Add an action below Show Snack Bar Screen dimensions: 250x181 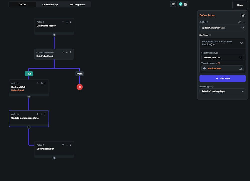[x=54, y=158]
